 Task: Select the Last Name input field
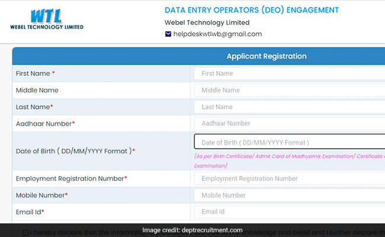289,107
